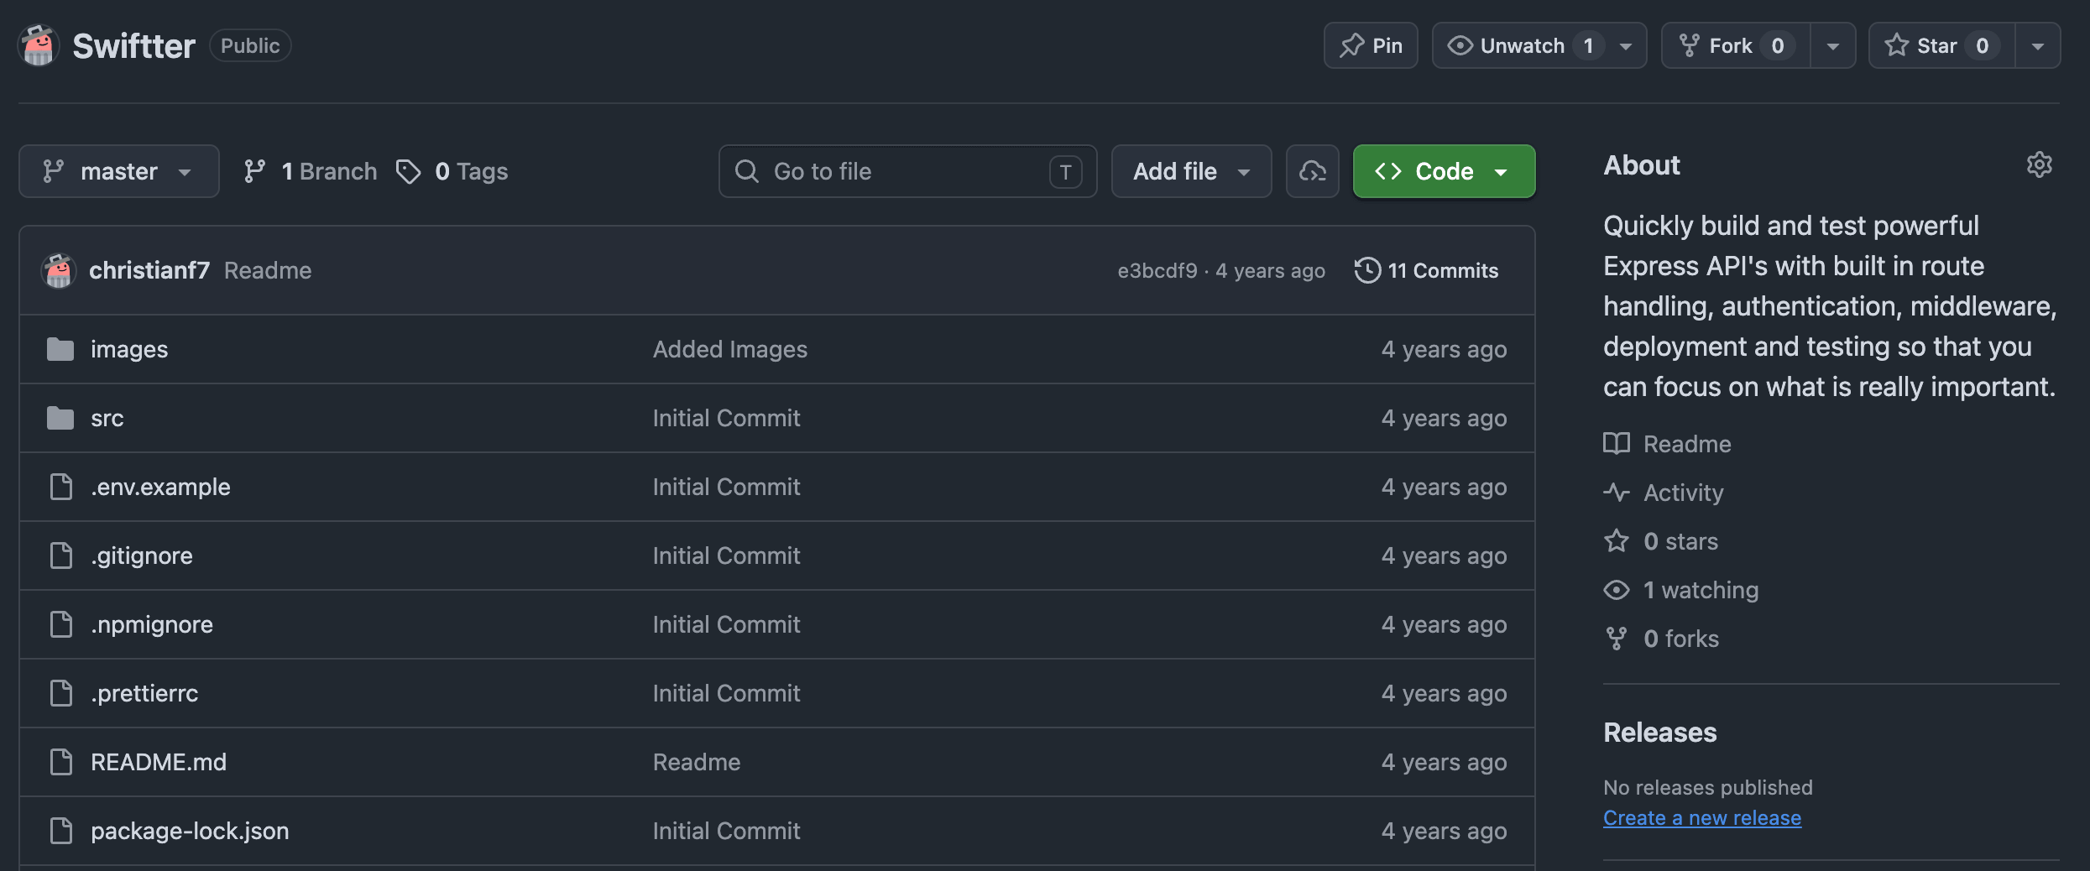Image resolution: width=2090 pixels, height=871 pixels.
Task: Open repository About settings gear
Action: 2040,164
